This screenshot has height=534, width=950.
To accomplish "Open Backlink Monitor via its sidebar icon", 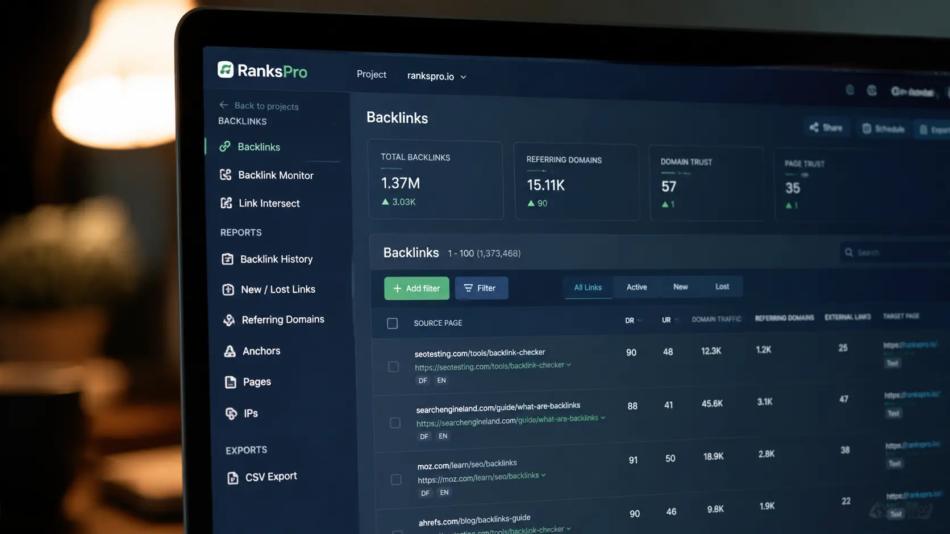I will click(x=226, y=175).
